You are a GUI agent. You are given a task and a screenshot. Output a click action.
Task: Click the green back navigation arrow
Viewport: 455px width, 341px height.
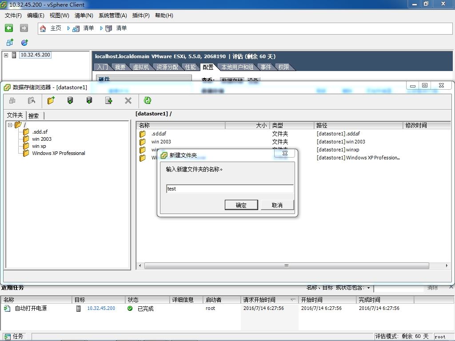[9, 28]
